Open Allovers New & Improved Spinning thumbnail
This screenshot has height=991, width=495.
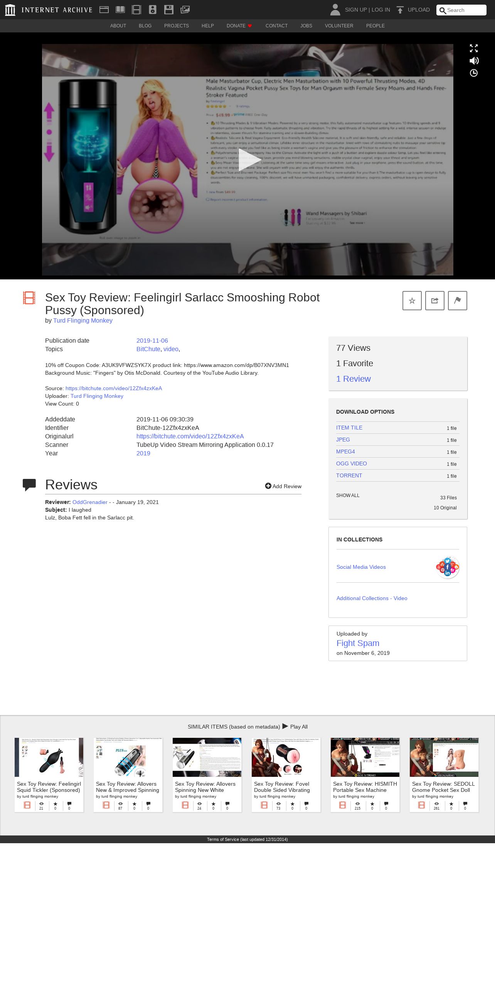[x=128, y=757]
